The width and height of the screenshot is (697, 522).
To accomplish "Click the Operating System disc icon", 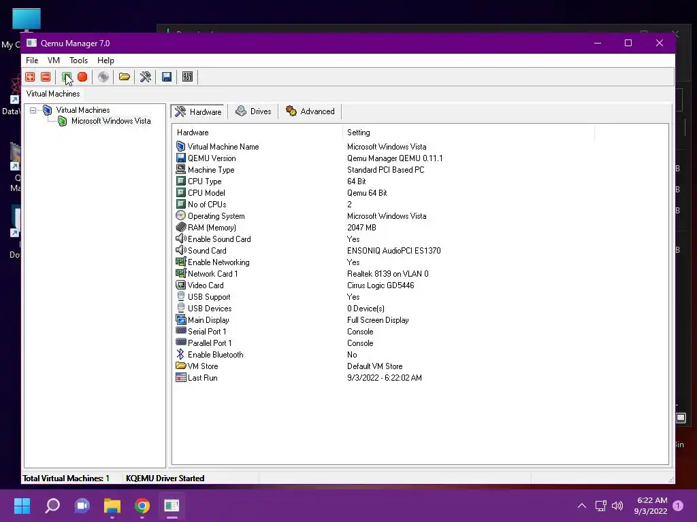I will [x=180, y=215].
